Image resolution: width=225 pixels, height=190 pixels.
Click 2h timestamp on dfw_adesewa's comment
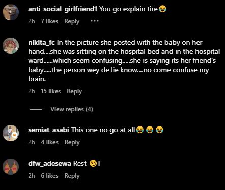click(32, 176)
